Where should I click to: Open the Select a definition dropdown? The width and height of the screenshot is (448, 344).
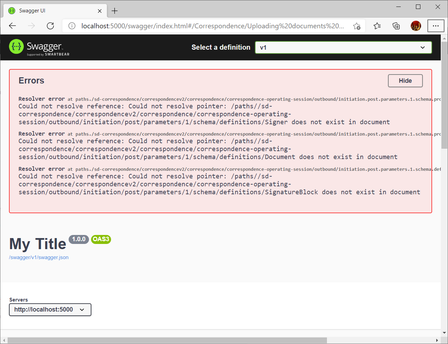(343, 47)
